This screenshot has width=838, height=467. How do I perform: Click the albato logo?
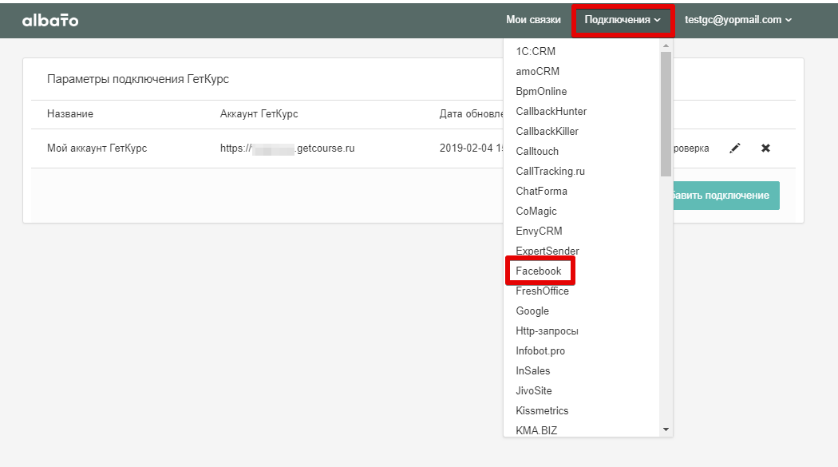coord(50,20)
